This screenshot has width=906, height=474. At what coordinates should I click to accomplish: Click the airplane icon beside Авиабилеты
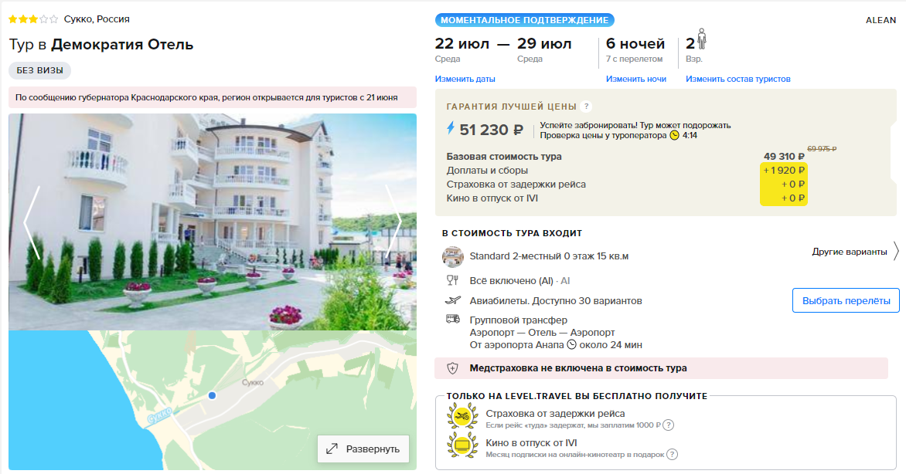(x=453, y=300)
